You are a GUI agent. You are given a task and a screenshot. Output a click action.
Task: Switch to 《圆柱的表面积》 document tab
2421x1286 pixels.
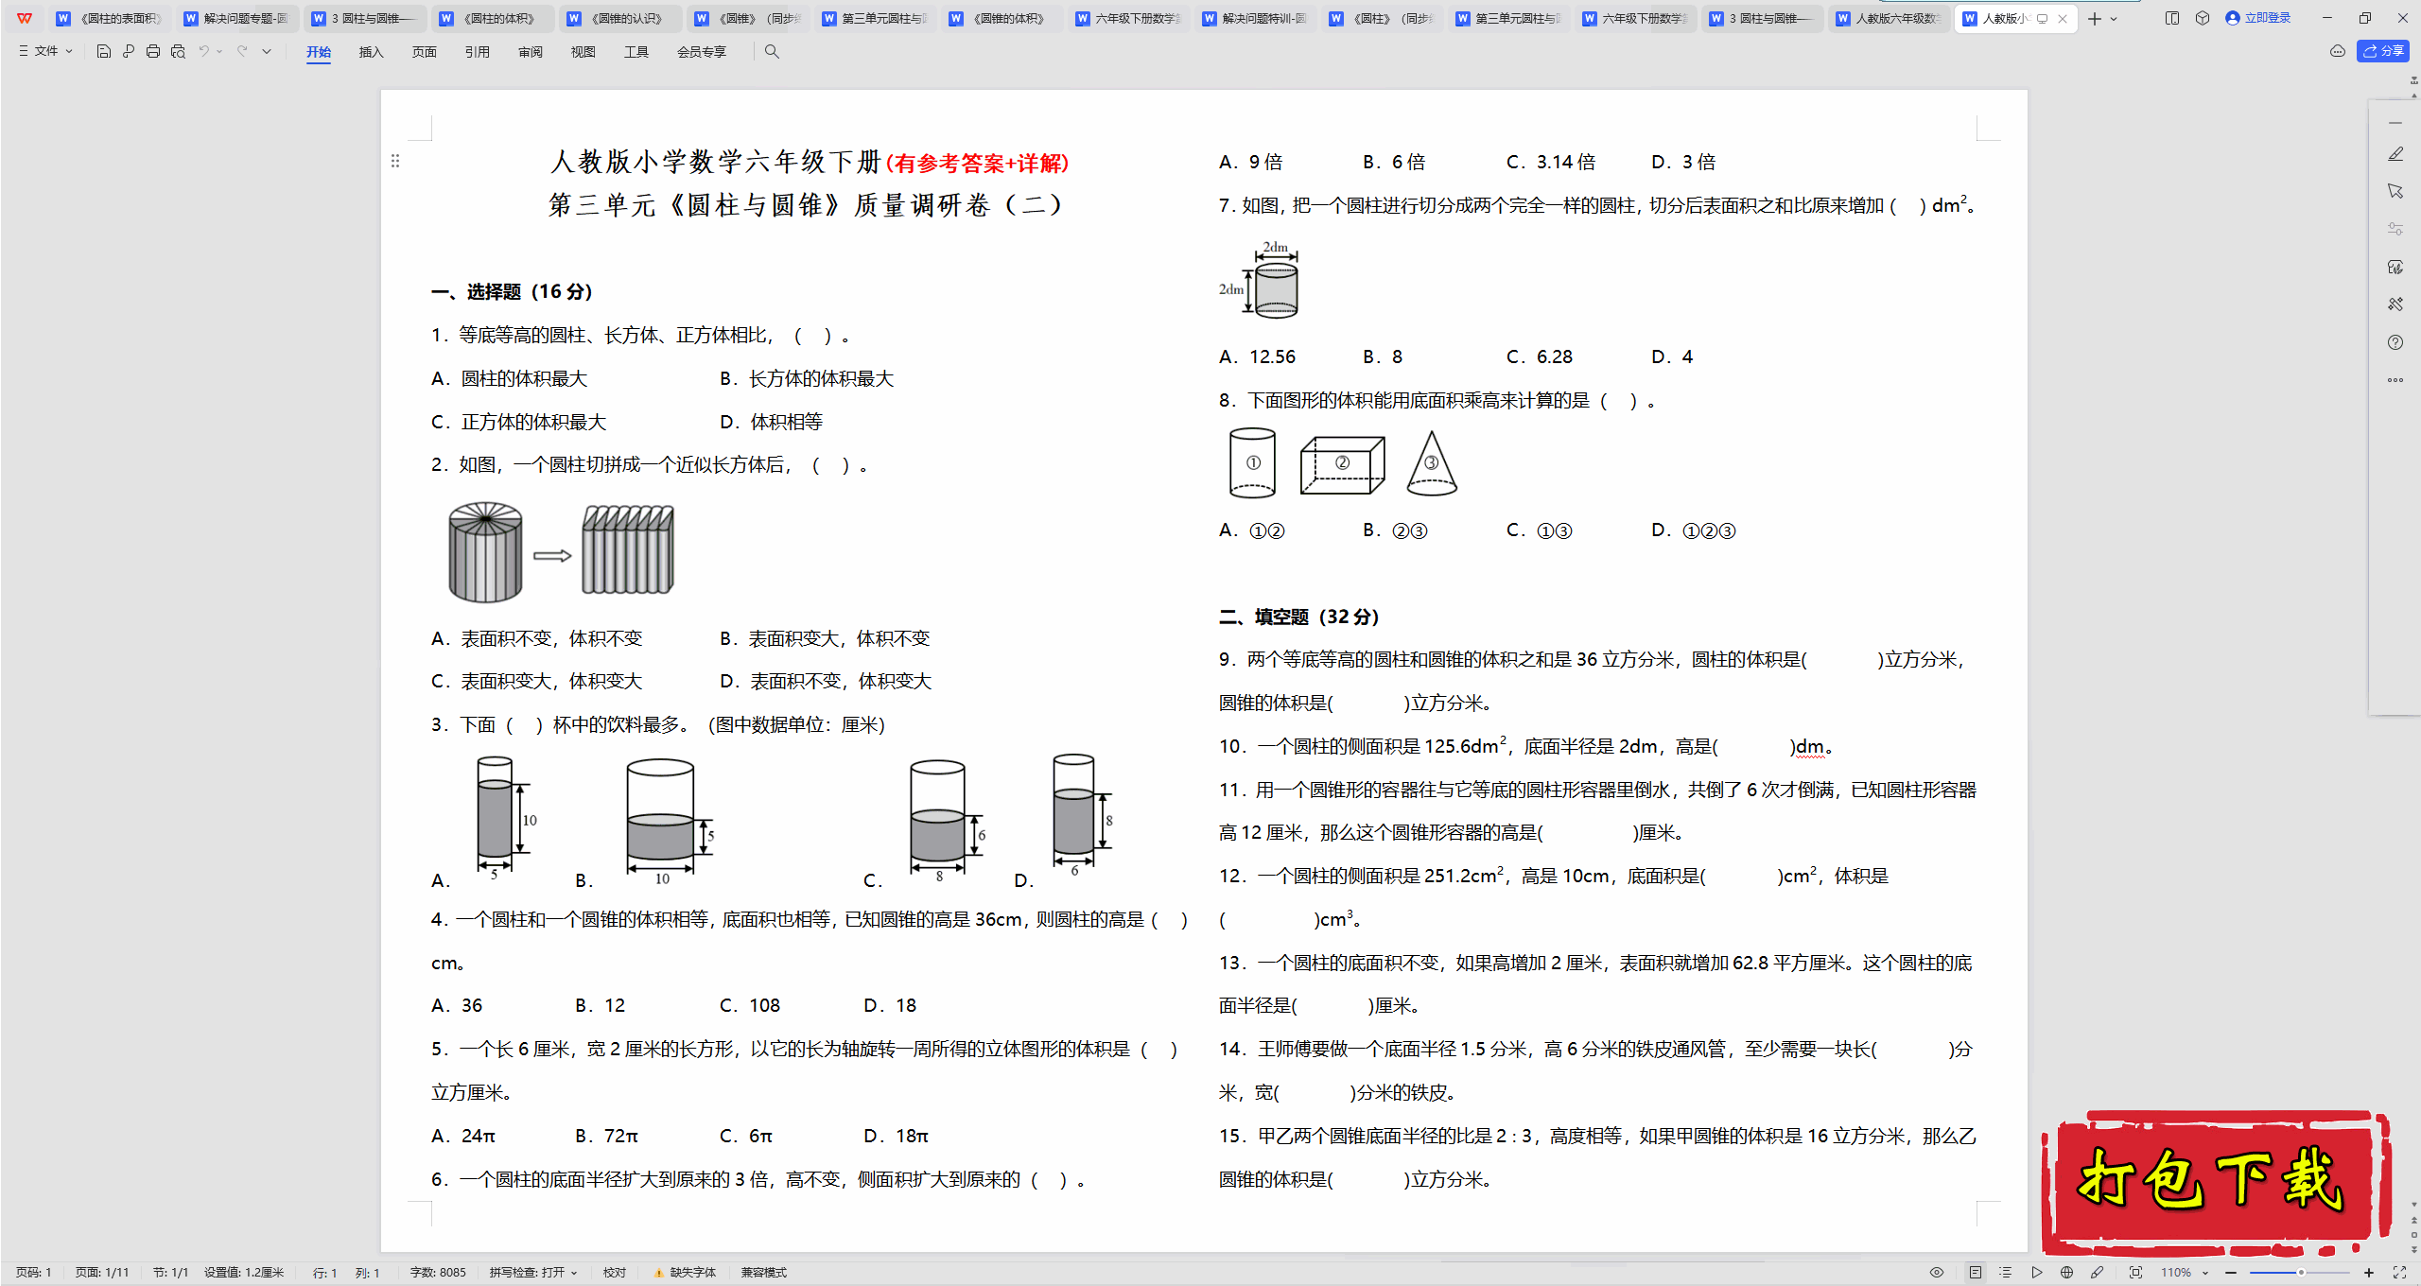point(110,18)
